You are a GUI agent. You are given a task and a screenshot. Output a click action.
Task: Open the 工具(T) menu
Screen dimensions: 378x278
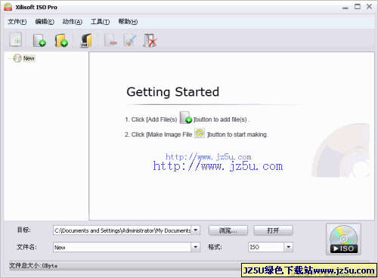coord(100,22)
